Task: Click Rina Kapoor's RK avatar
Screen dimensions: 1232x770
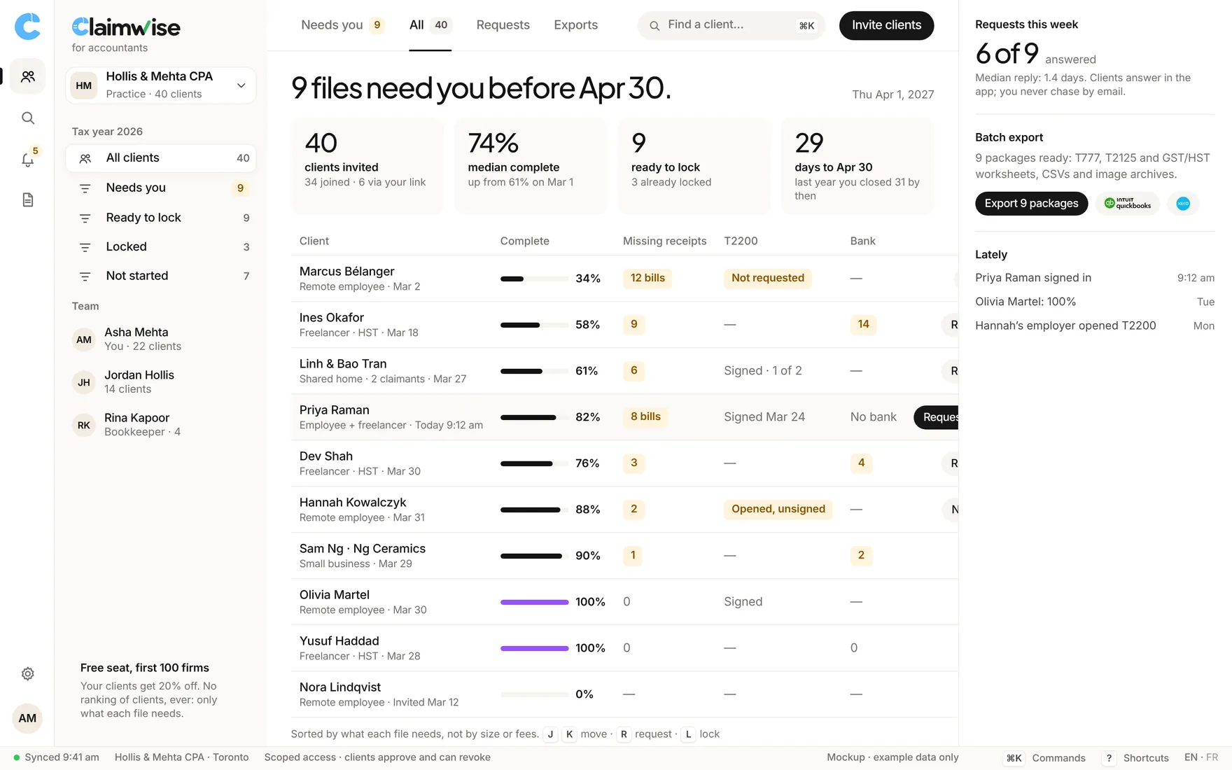Action: (84, 425)
